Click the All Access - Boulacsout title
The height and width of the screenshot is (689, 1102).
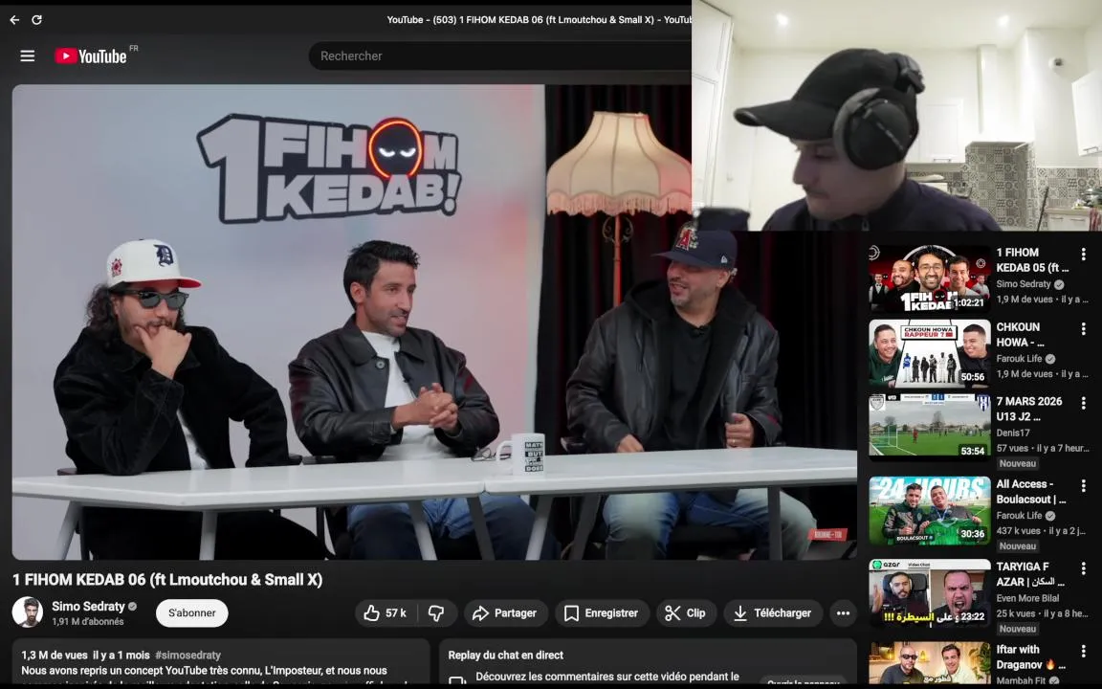(1031, 492)
